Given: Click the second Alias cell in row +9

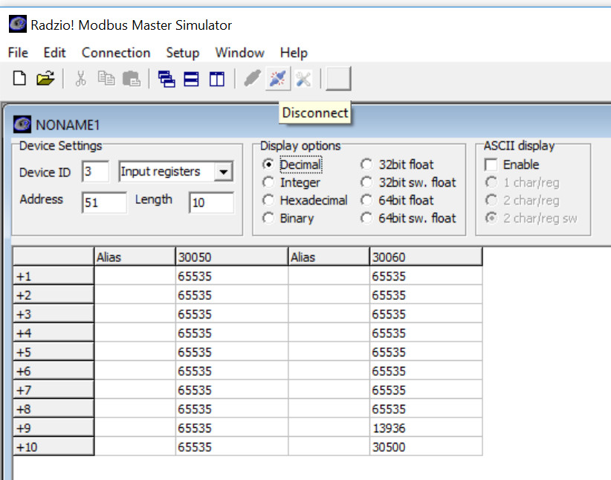Looking at the screenshot, I should pyautogui.click(x=329, y=428).
